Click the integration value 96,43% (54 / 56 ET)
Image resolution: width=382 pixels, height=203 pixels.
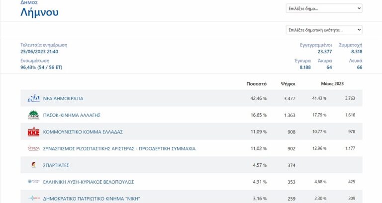[41, 68]
